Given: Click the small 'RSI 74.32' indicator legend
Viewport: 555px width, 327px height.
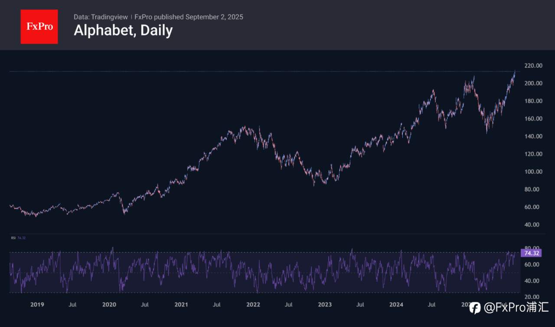Looking at the screenshot, I should click(18, 238).
